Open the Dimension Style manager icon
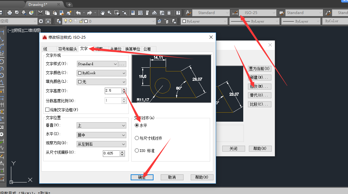The height and width of the screenshot is (194, 348). tap(235, 12)
